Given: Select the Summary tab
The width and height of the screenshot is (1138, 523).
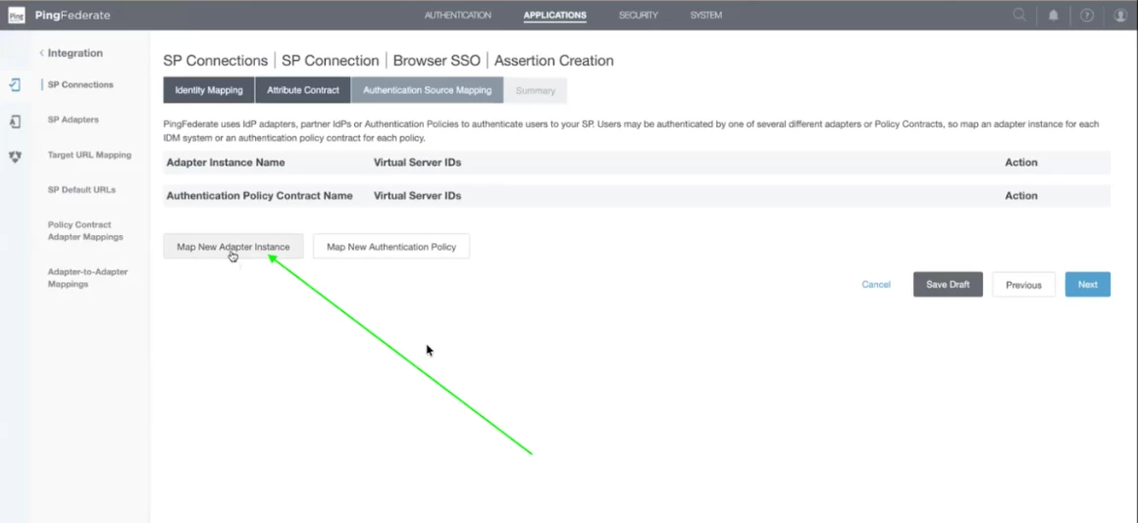Looking at the screenshot, I should [x=536, y=90].
